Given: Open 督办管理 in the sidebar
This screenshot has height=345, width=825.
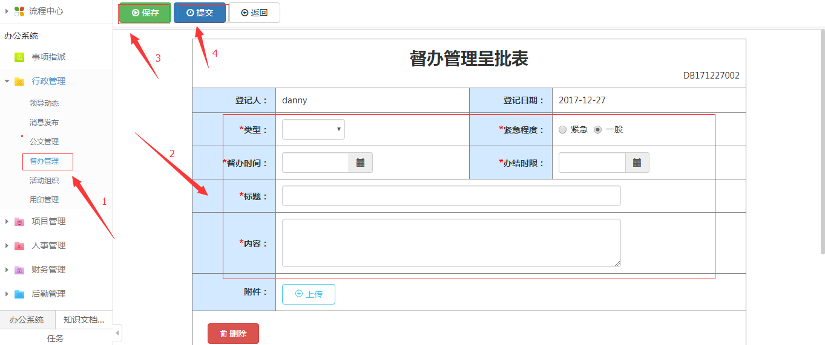Looking at the screenshot, I should click(44, 161).
